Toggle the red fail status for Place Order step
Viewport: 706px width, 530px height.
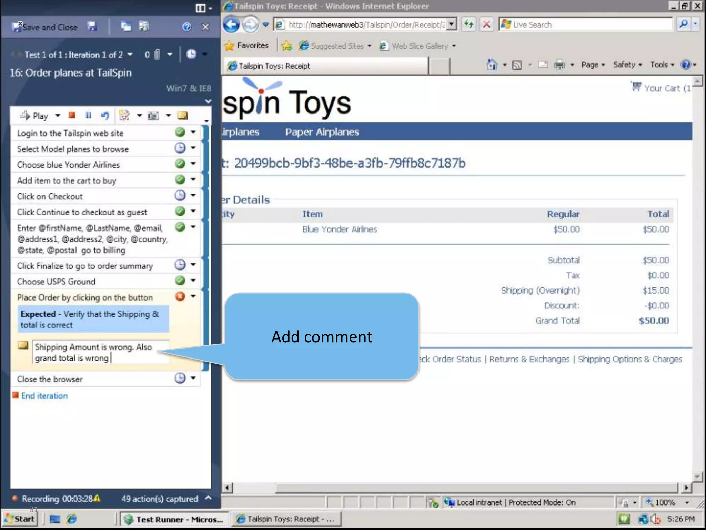click(x=180, y=296)
